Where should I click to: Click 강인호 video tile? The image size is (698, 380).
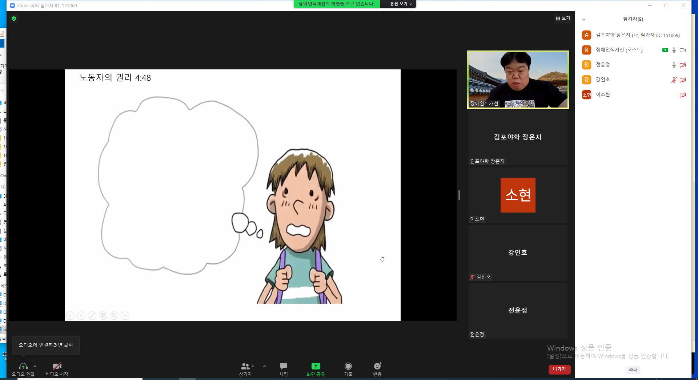click(518, 253)
